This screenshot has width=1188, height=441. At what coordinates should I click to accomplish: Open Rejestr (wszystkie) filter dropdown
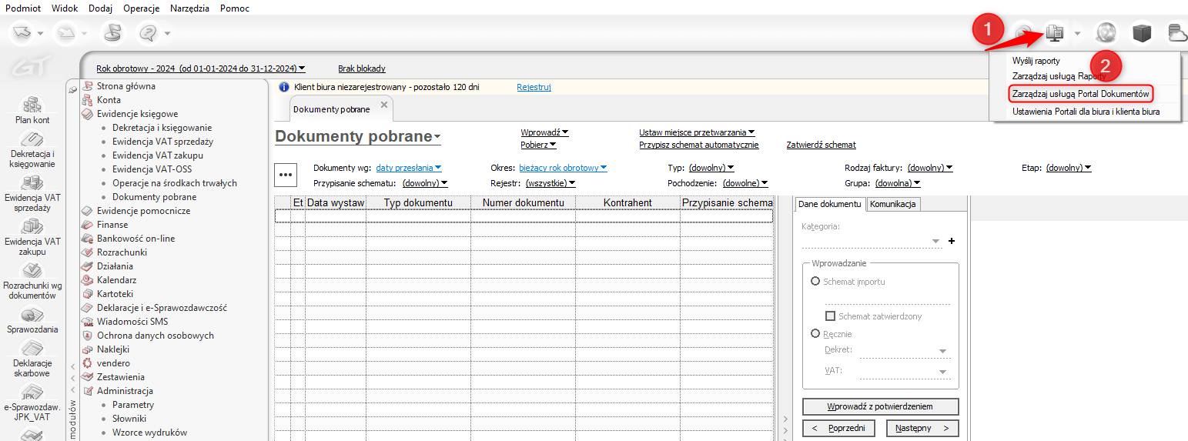[x=550, y=183]
